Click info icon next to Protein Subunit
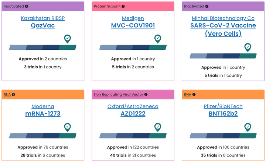The width and height of the screenshot is (266, 162). click(123, 6)
